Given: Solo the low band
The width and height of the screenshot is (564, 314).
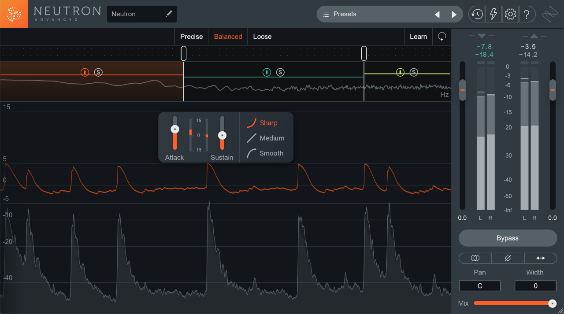Looking at the screenshot, I should [98, 72].
